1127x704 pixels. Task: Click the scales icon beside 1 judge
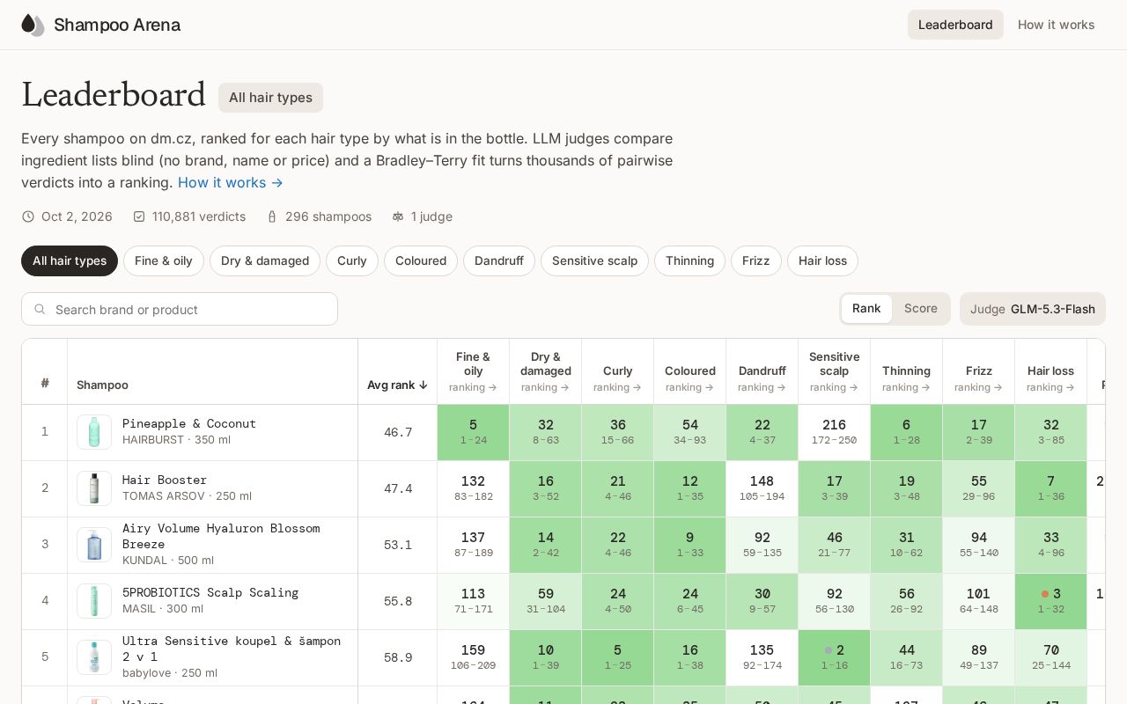coord(398,216)
